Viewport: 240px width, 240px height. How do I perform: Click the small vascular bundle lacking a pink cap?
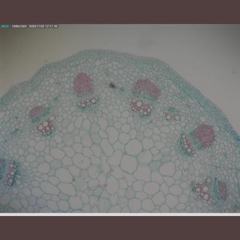click(173, 114)
